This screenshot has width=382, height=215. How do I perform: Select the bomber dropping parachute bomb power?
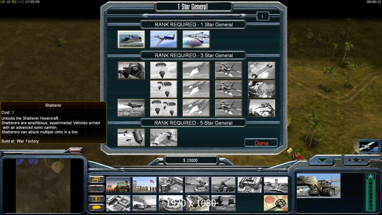(x=131, y=138)
